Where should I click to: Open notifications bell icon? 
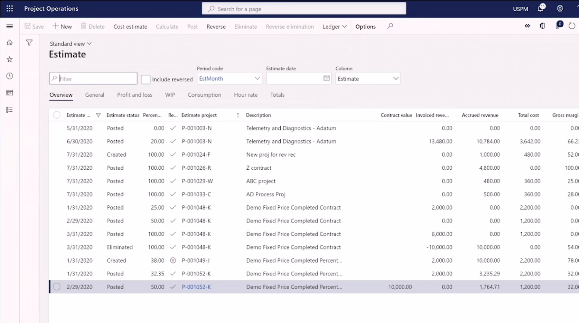pos(541,8)
